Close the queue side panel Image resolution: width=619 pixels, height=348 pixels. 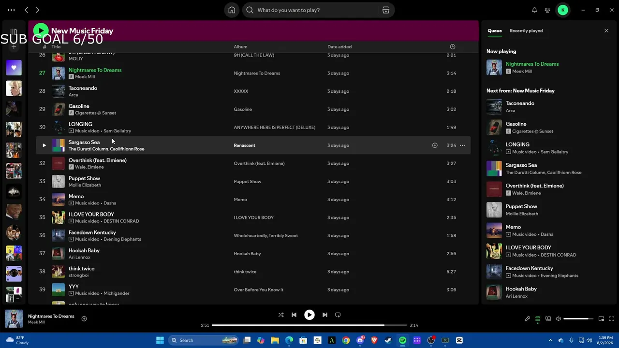(x=606, y=30)
